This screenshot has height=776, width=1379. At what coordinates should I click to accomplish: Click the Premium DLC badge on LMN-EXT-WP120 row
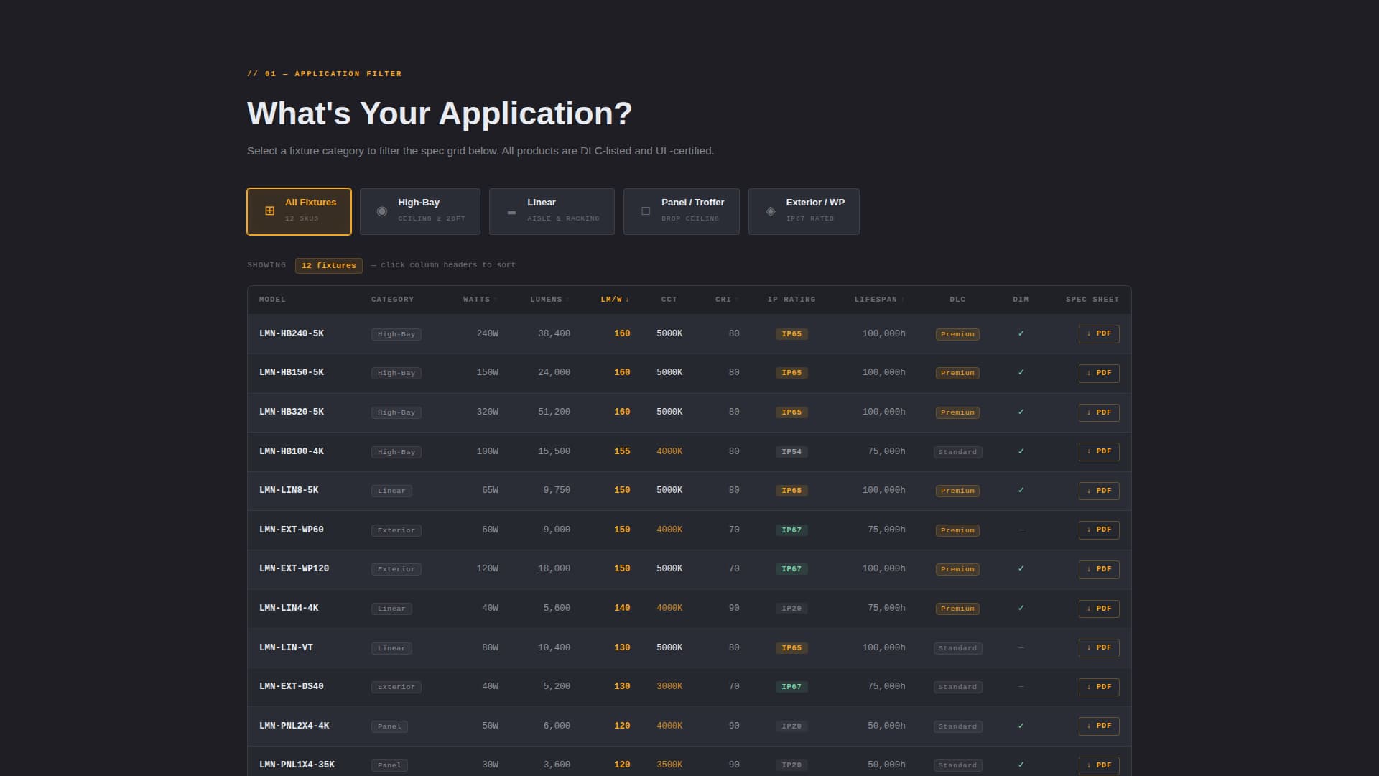(957, 568)
